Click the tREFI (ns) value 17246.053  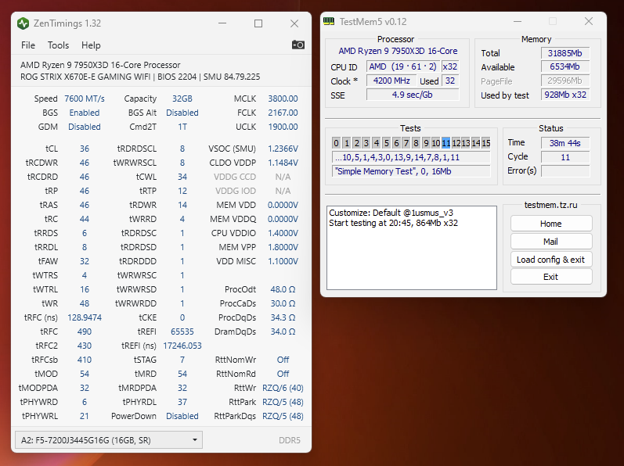click(x=182, y=346)
